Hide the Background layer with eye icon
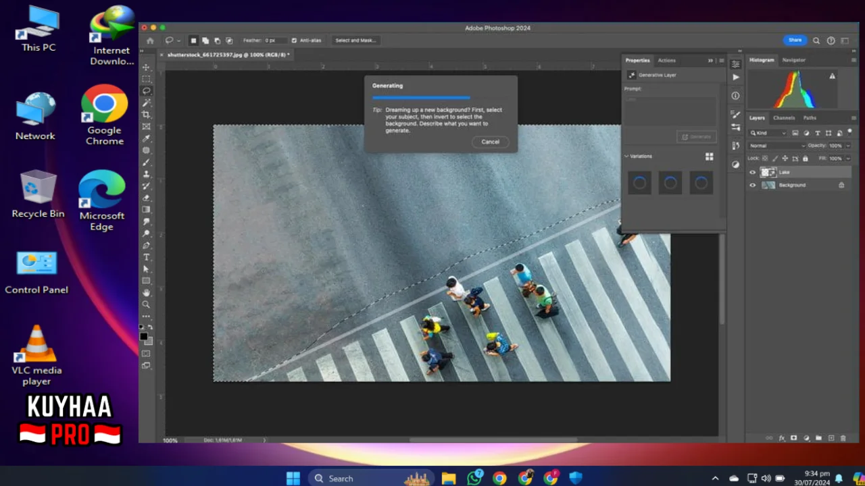This screenshot has width=865, height=486. [x=753, y=185]
